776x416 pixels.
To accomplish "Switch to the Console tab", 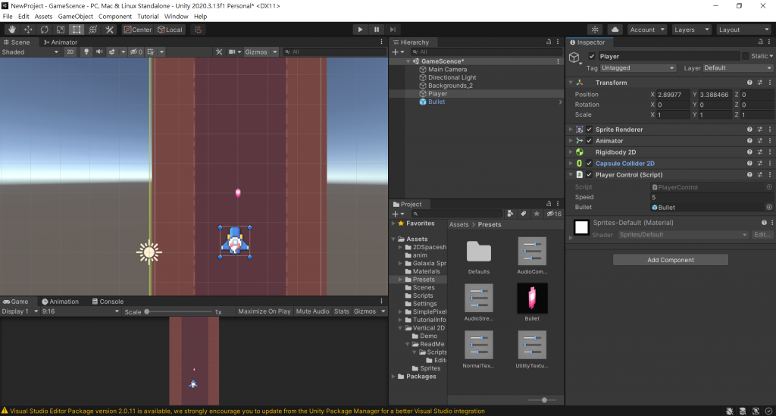I will tap(107, 302).
